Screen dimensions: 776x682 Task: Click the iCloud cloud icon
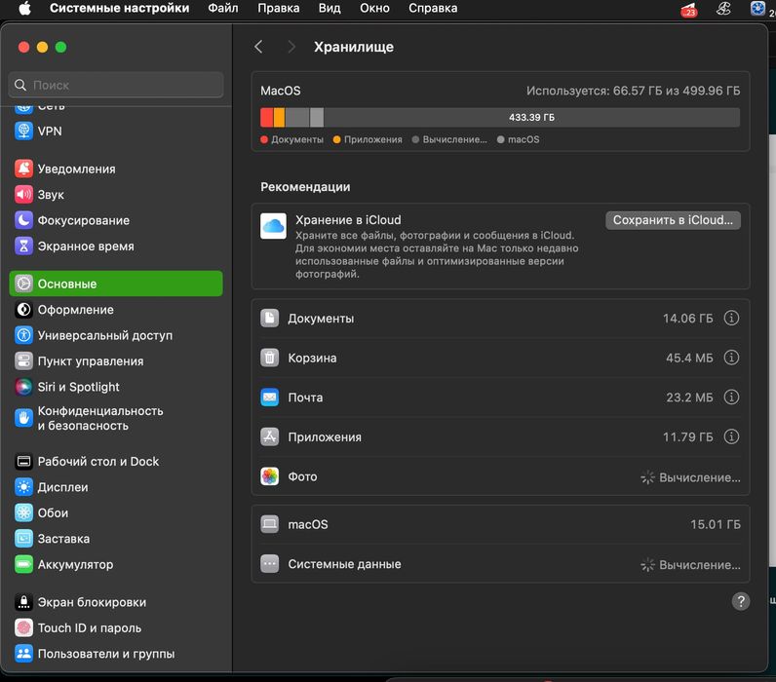[273, 226]
